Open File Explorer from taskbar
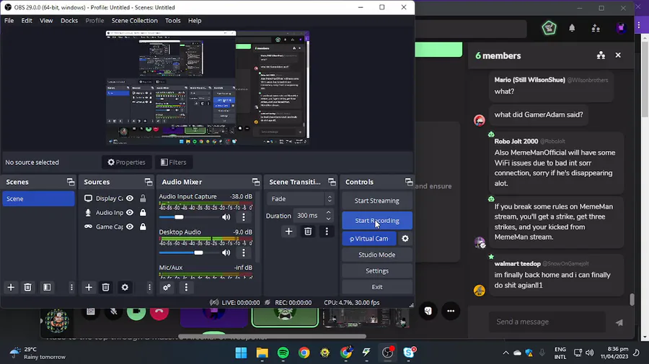The width and height of the screenshot is (649, 364). pos(262,353)
